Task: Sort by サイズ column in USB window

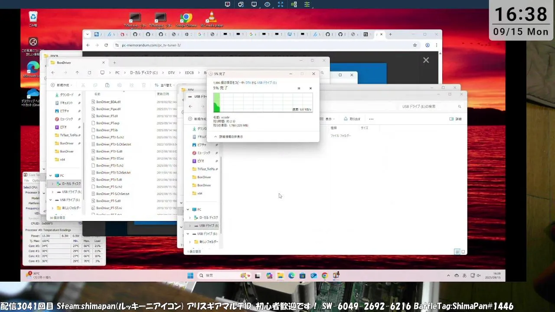Action: (364, 128)
